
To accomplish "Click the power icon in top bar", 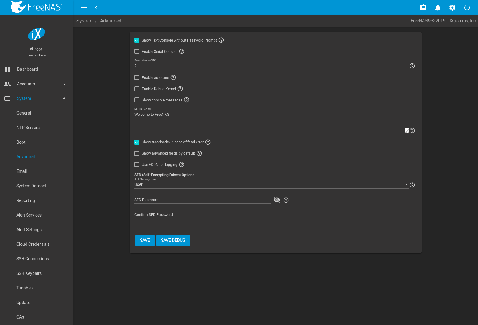I will (467, 8).
